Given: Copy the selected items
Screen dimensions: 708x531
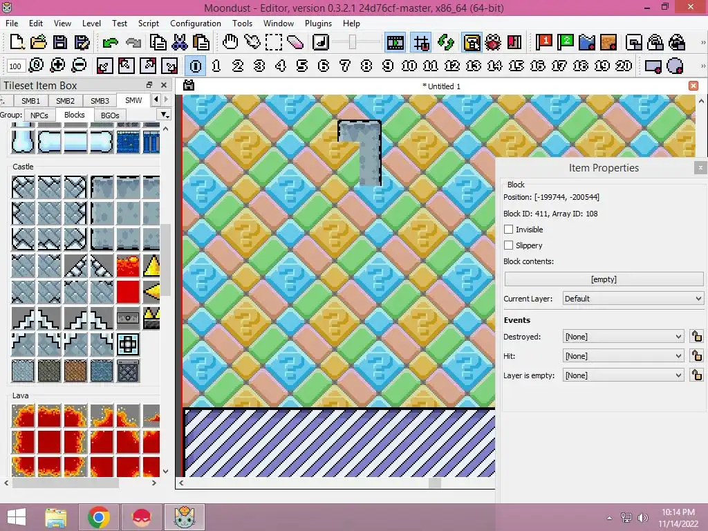Looking at the screenshot, I should click(x=158, y=42).
